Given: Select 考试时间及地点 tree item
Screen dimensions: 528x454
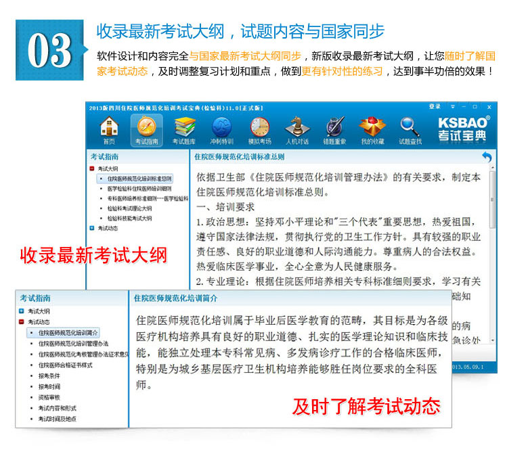Looking at the screenshot, I should click(57, 419).
